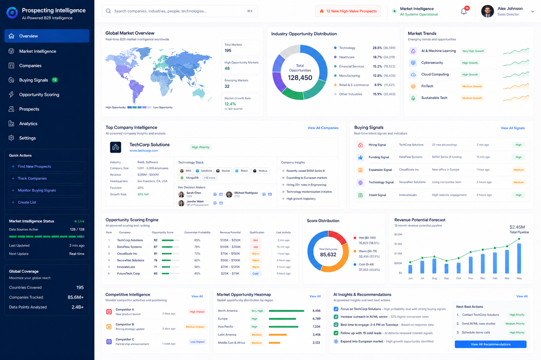The width and height of the screenshot is (541, 360).
Task: Expand the +12 more technology stack tag
Action: (x=210, y=178)
